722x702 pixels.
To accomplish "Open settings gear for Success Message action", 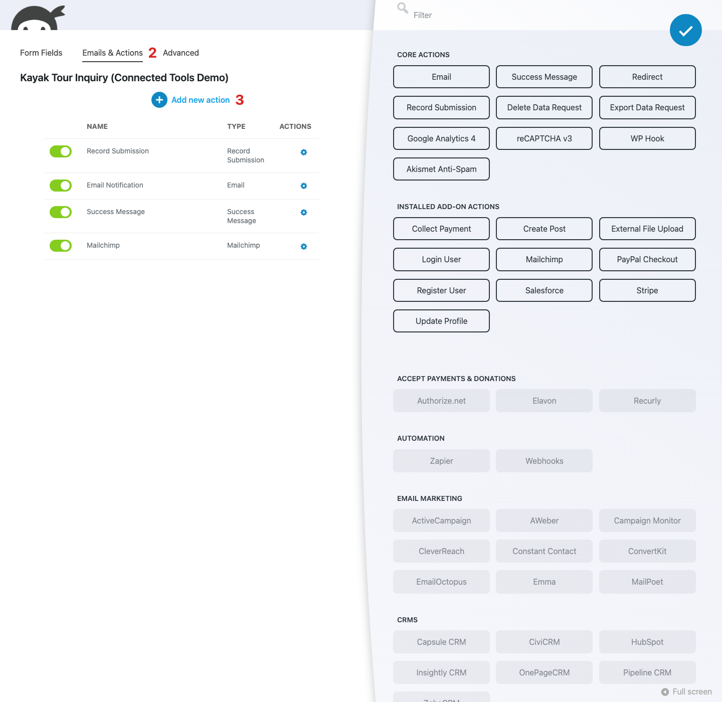I will (304, 212).
